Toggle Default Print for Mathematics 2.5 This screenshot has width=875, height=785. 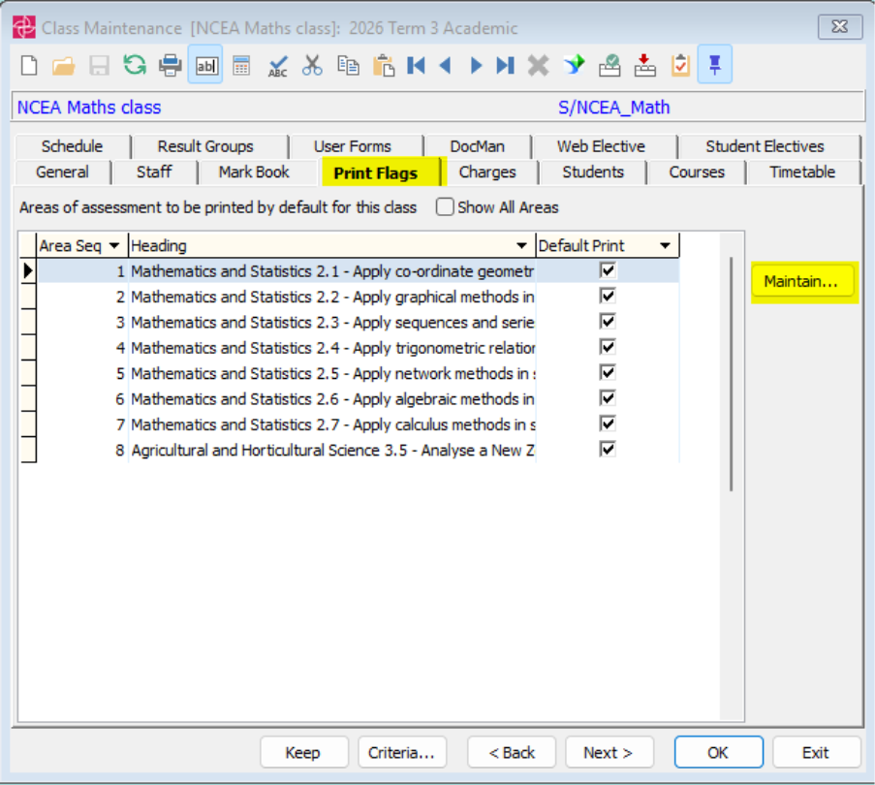click(608, 373)
